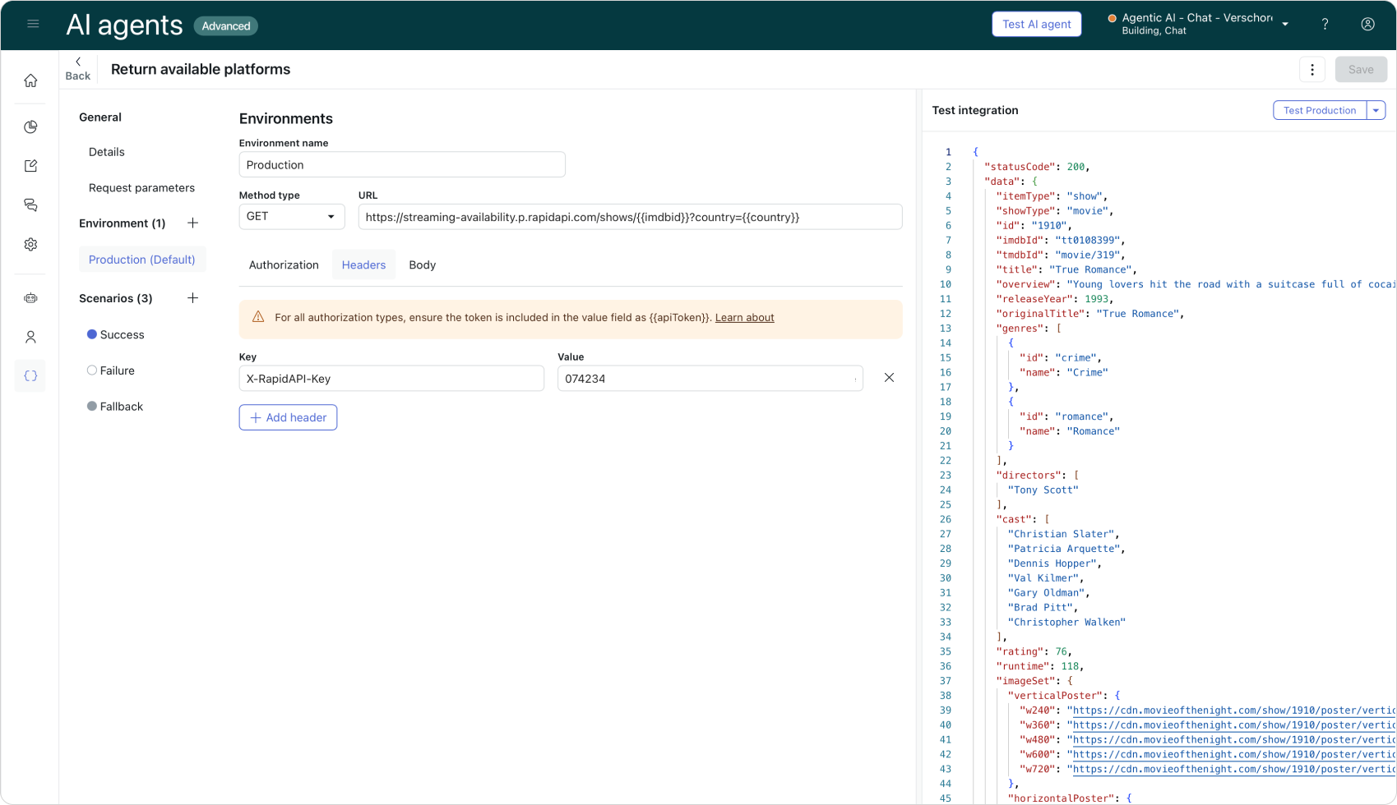Switch to the Body tab

tap(422, 265)
